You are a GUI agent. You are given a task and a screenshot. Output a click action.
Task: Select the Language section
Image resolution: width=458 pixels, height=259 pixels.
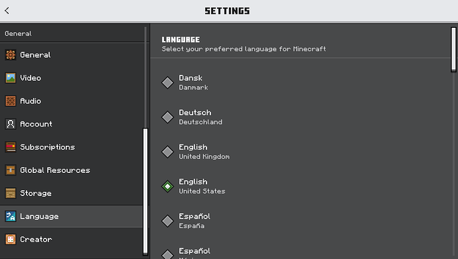[71, 216]
